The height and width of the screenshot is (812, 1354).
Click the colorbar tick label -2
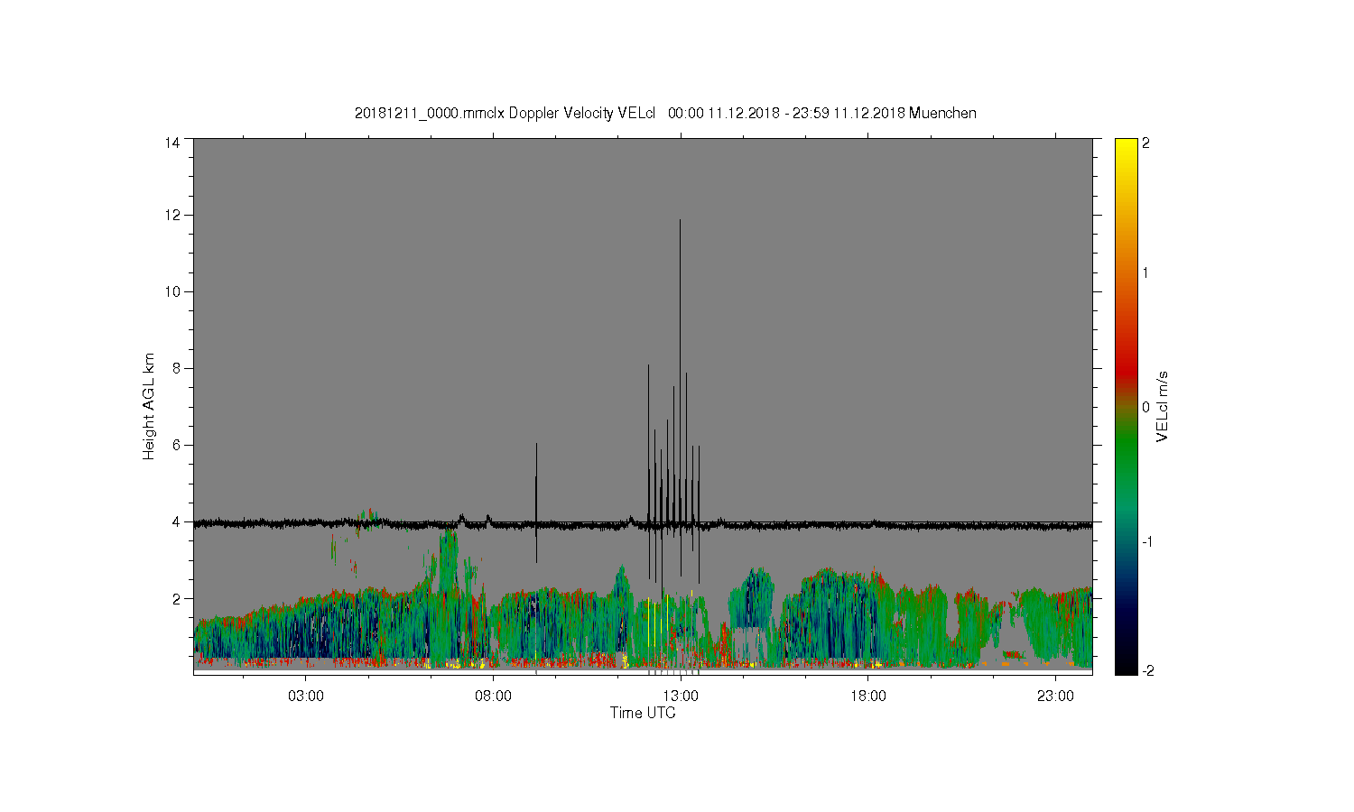point(1146,671)
